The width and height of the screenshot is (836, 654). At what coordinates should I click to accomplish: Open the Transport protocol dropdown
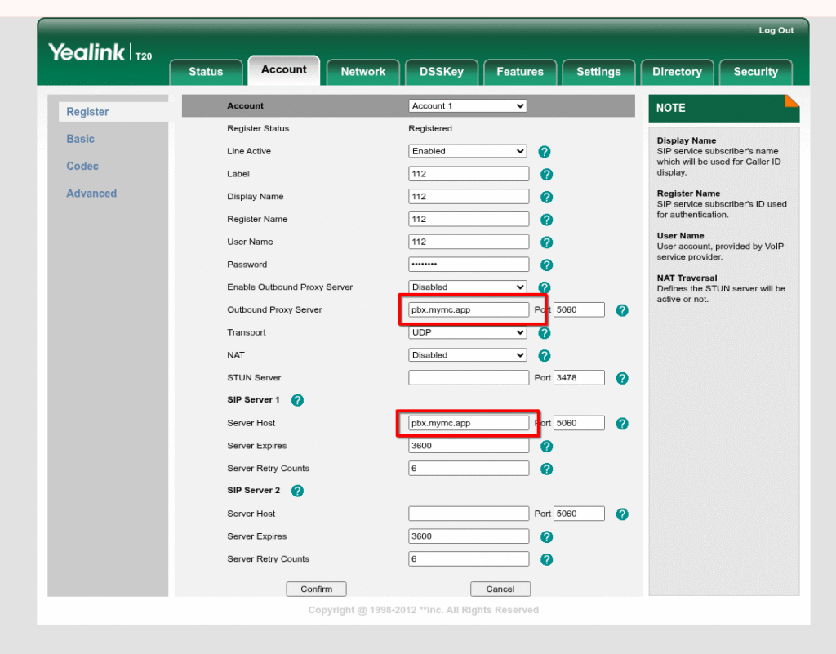tap(467, 333)
